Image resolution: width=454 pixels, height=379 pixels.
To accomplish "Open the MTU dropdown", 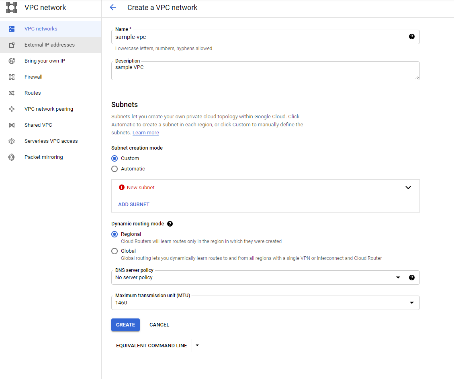I will (412, 303).
